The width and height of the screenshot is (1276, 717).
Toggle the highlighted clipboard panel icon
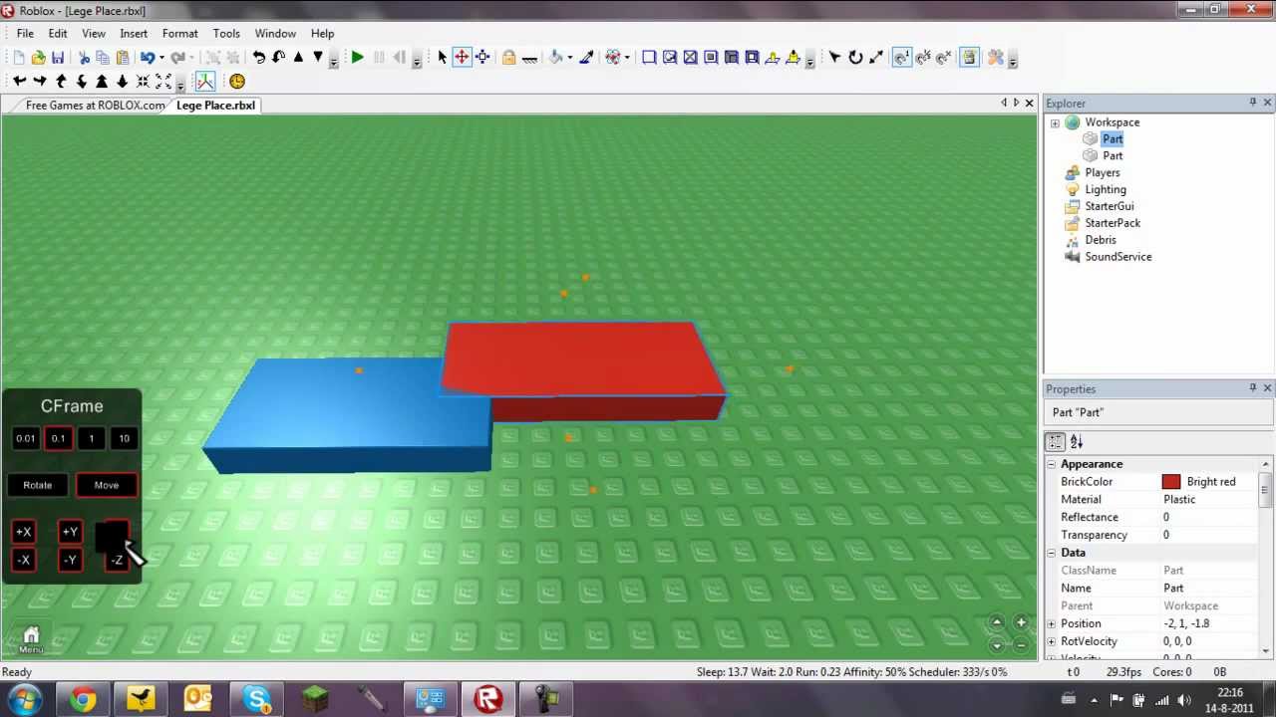point(969,58)
